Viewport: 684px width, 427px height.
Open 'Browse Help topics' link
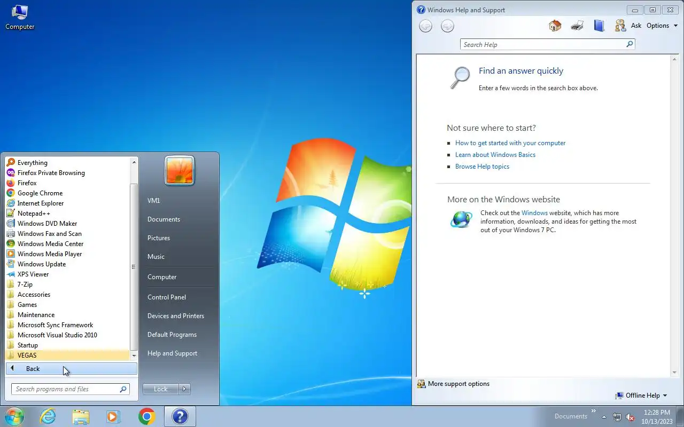pyautogui.click(x=482, y=167)
